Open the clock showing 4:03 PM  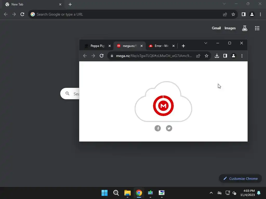(x=247, y=193)
